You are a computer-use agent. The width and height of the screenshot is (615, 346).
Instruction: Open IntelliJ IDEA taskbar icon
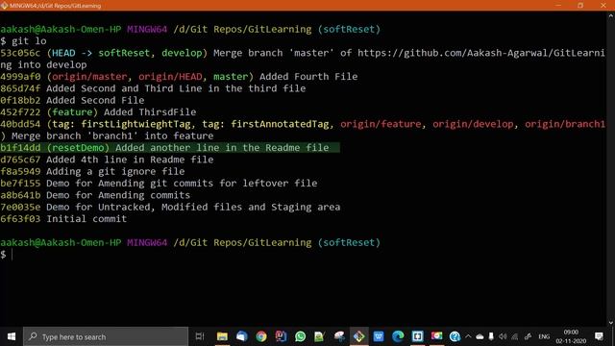pyautogui.click(x=281, y=336)
